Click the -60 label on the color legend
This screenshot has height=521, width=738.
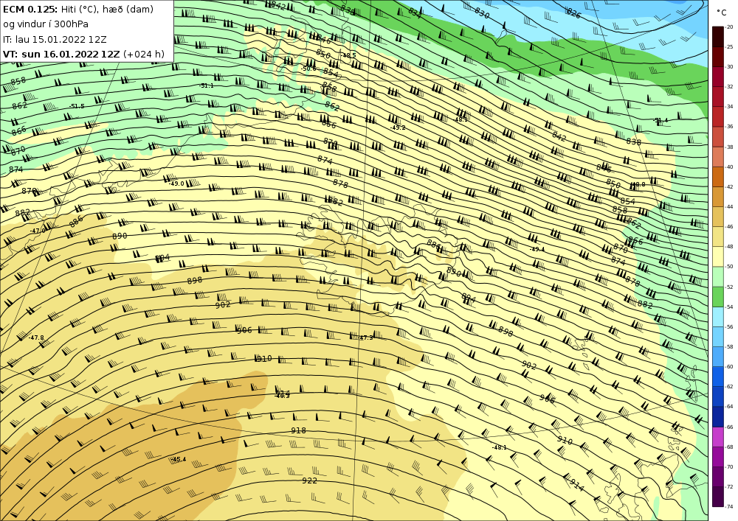tap(729, 367)
